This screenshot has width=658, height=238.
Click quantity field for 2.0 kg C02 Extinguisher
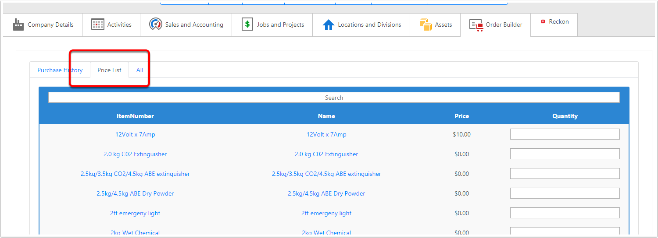click(565, 154)
